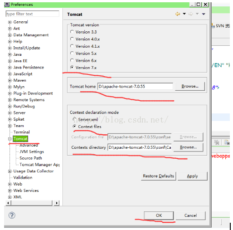Select the Usage Data Collector item
This screenshot has height=230, width=233.
tap(34, 171)
